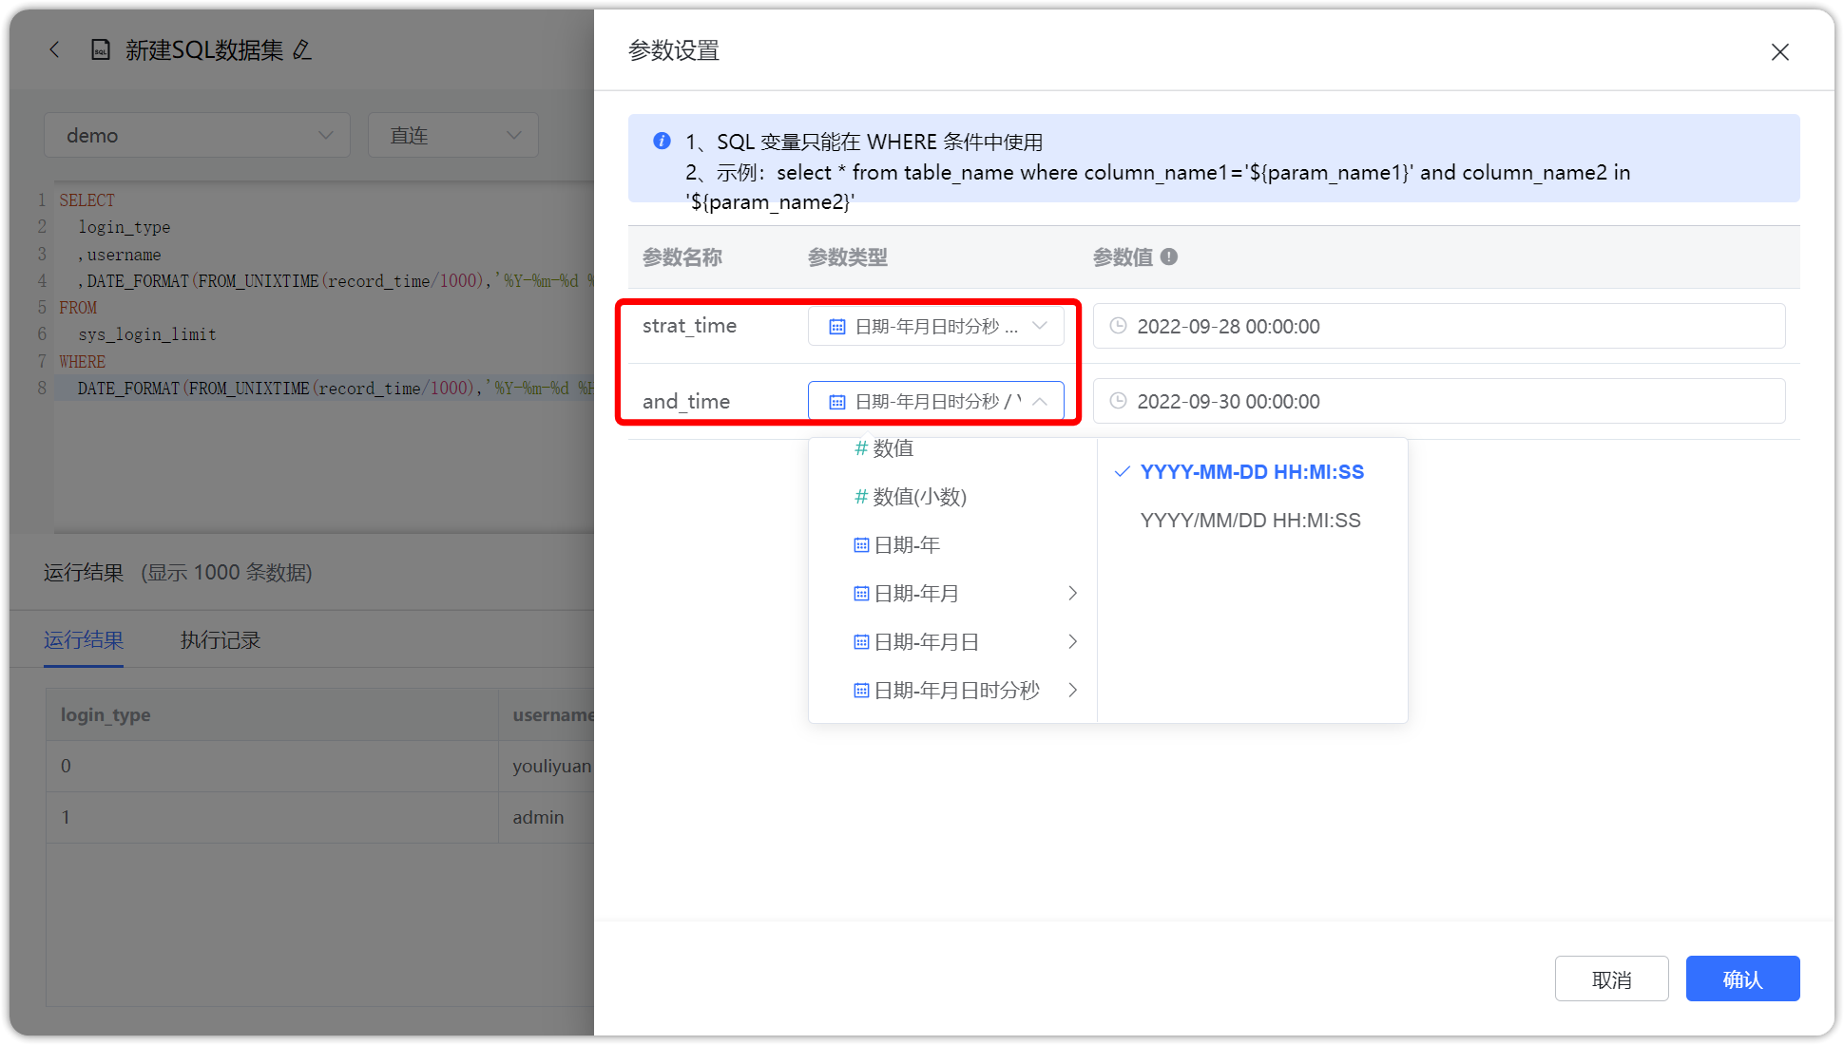Click the SQL dataset icon in the header
1844x1045 pixels.
point(102,49)
